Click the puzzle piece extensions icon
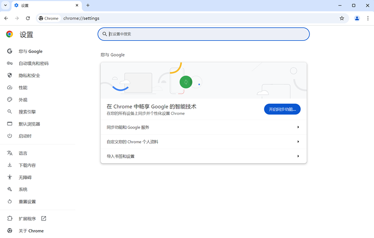The width and height of the screenshot is (374, 238). click(9, 218)
